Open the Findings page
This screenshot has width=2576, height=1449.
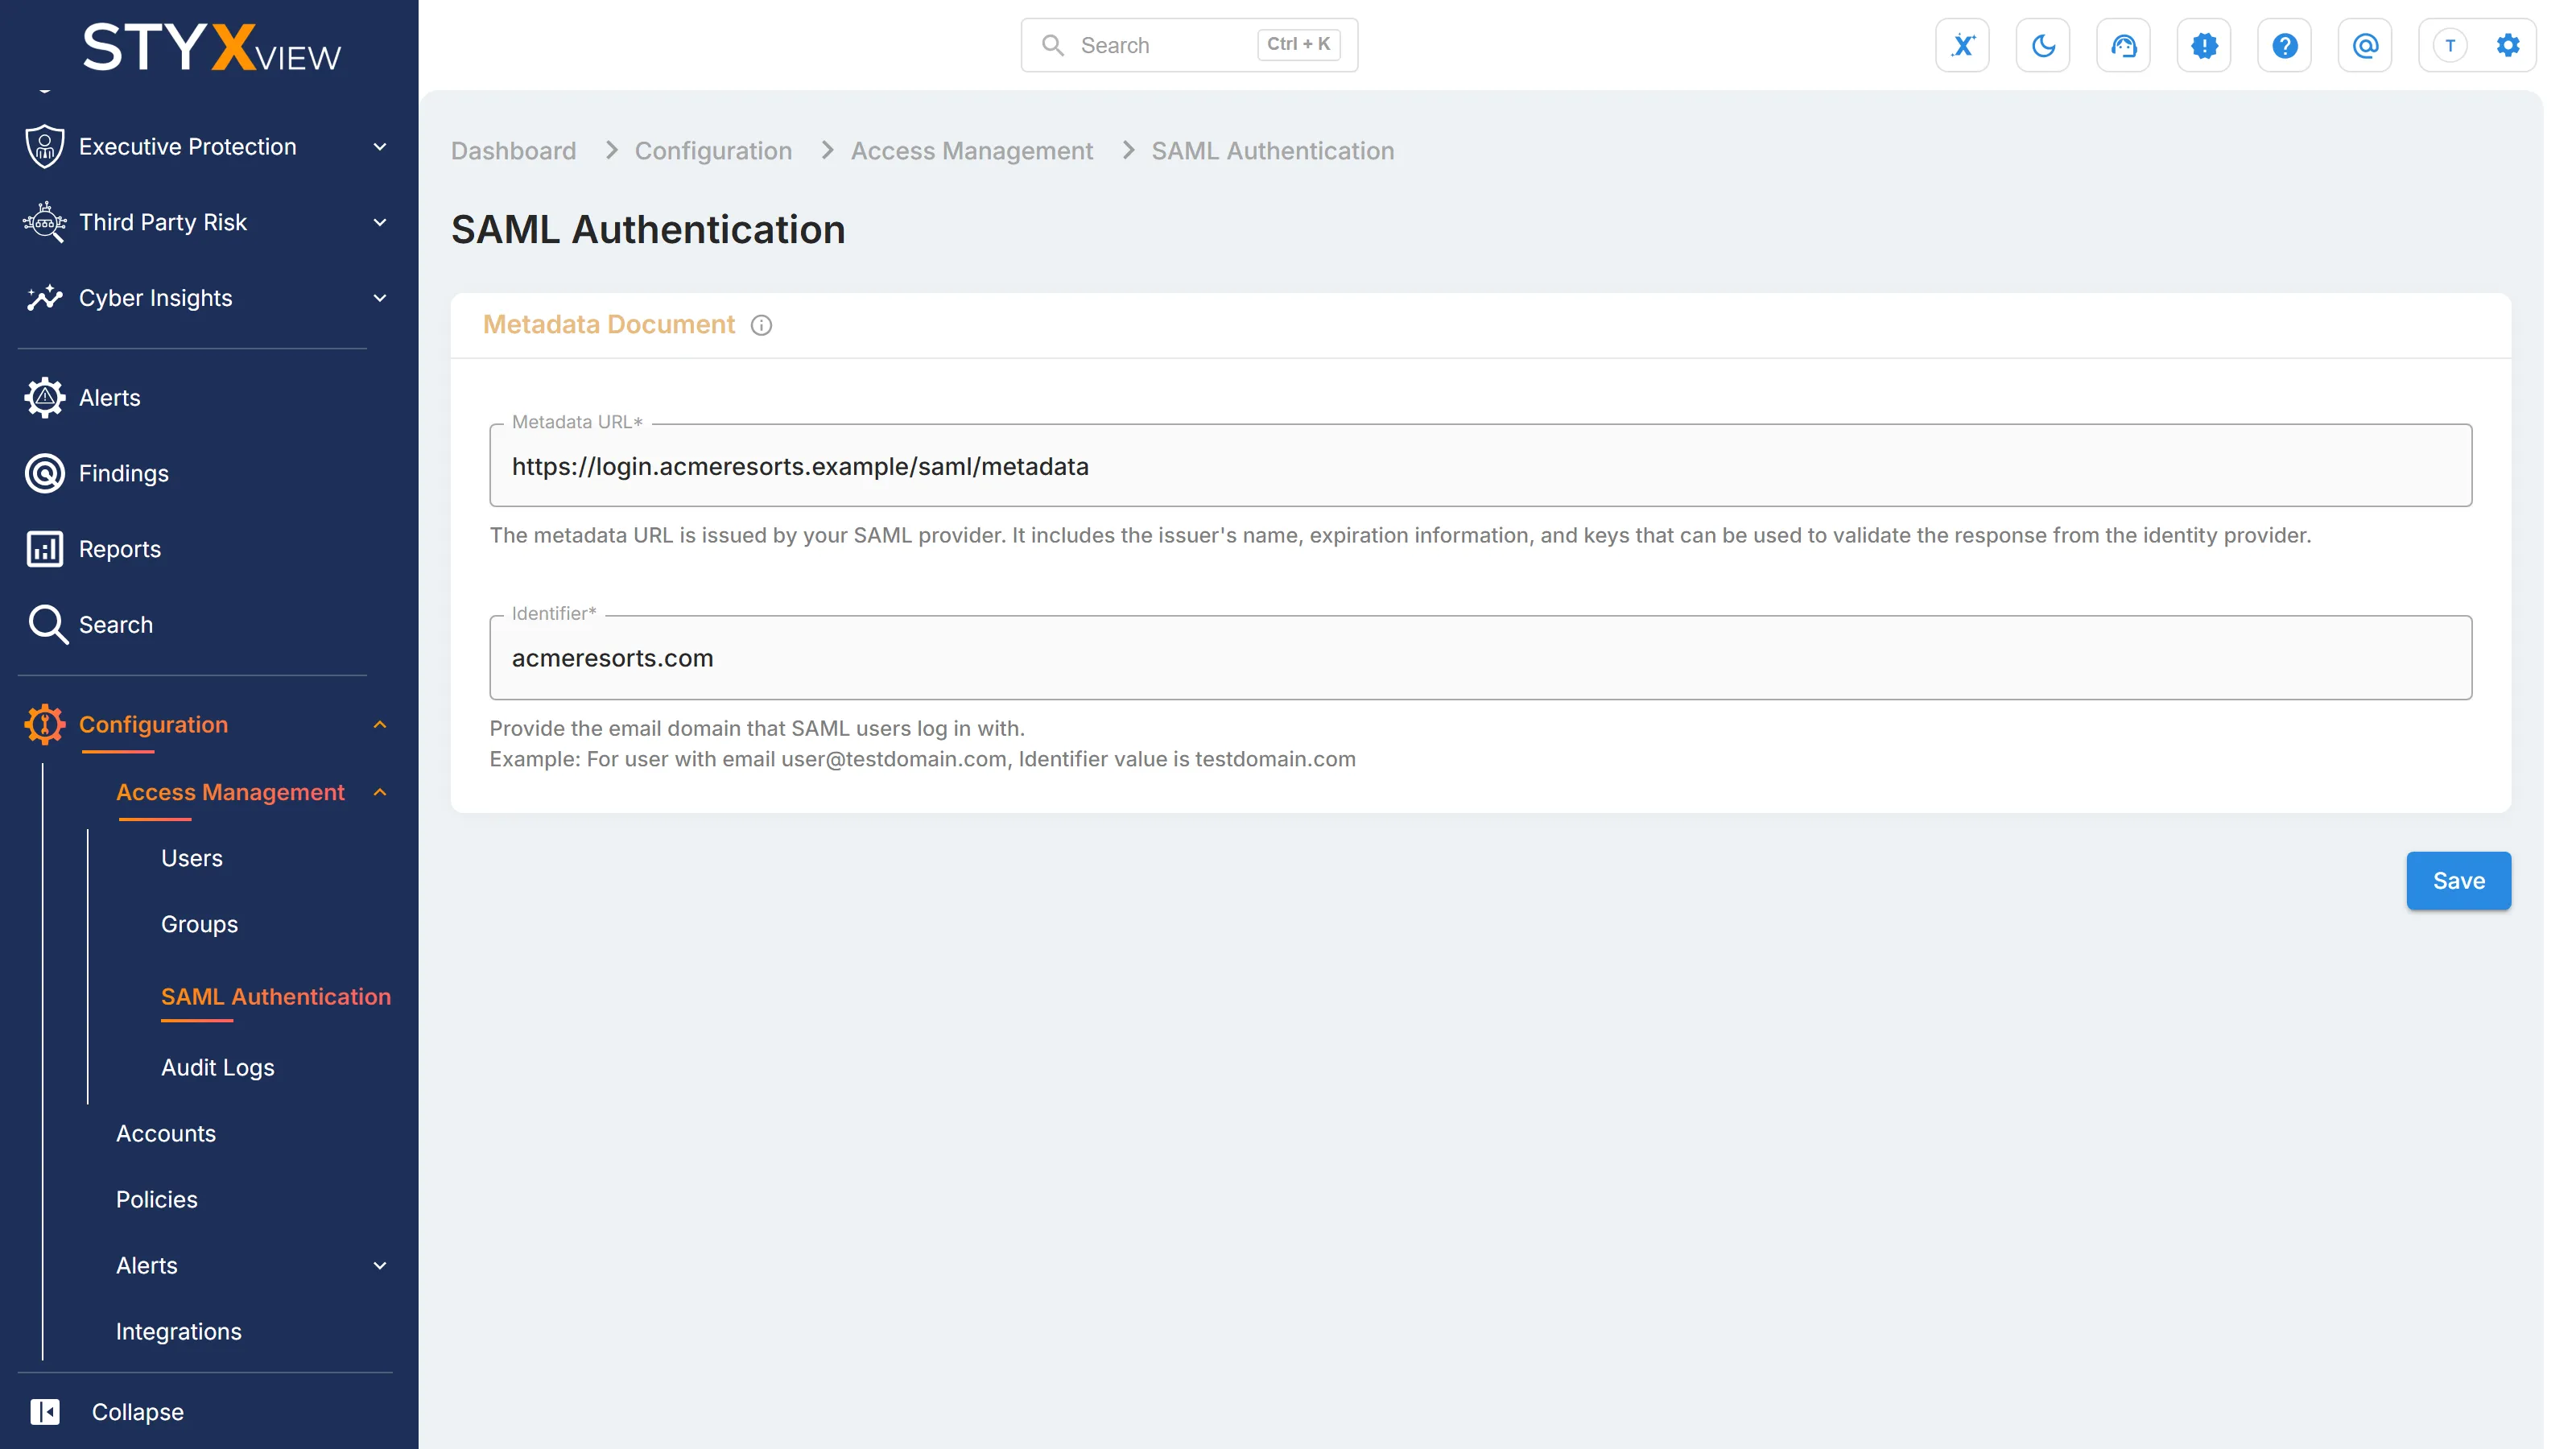point(124,474)
